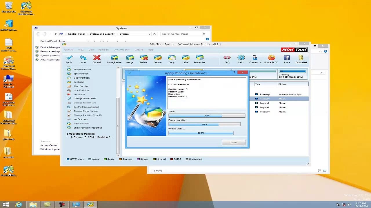This screenshot has width=371, height=208.
Task: Expand the chevron after Control Panel breadcrumb
Action: pos(87,34)
